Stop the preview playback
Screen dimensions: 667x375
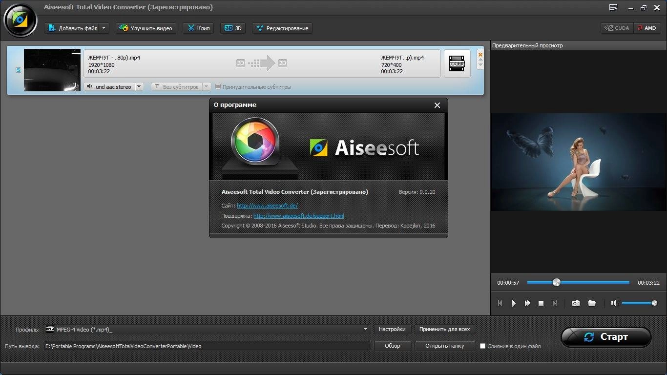pos(541,303)
